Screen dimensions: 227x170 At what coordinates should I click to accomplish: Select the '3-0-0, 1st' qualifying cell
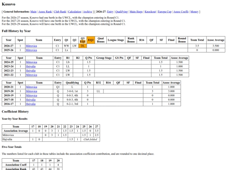coord(72,91)
